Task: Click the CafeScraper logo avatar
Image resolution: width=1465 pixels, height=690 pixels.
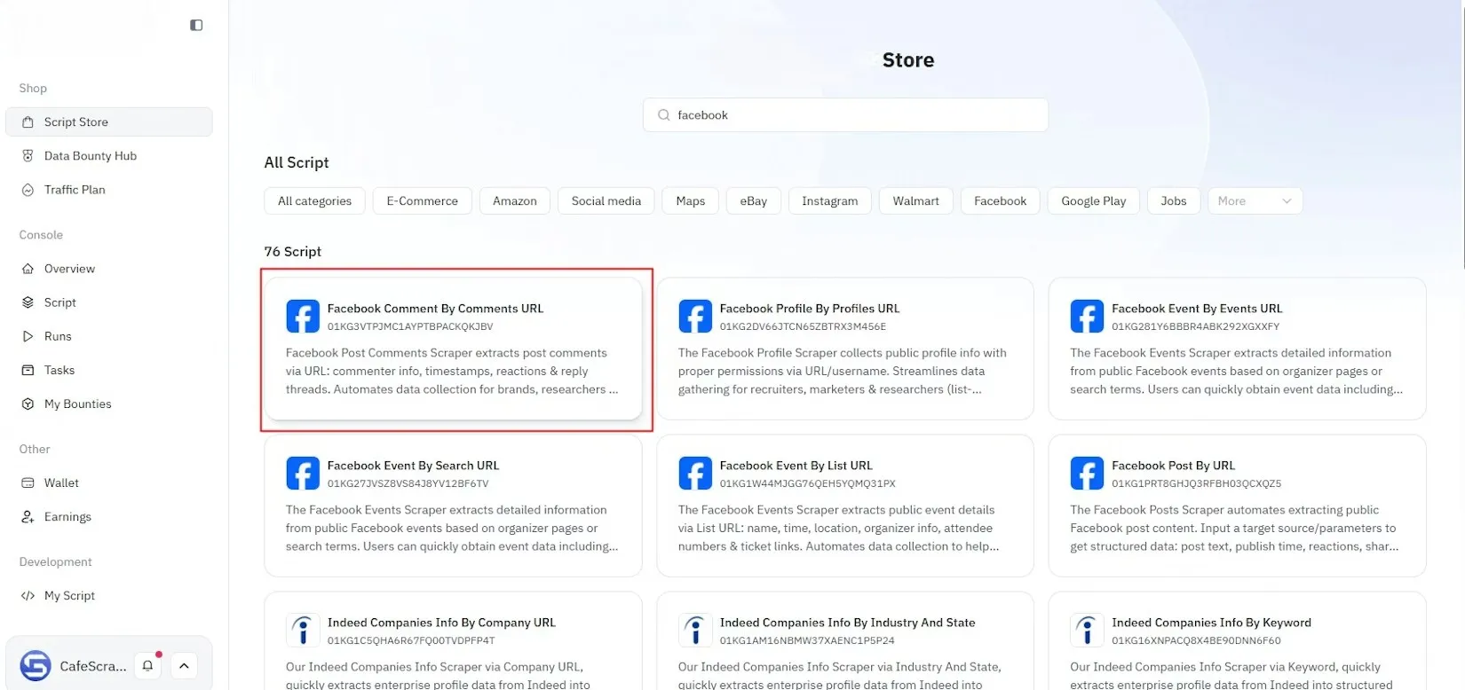Action: coord(36,665)
